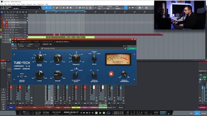Click the Browse view button

204,113
